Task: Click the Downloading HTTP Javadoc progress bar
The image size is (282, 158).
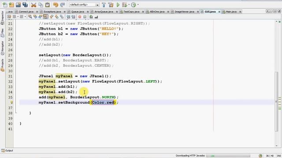Action: coord(228,156)
